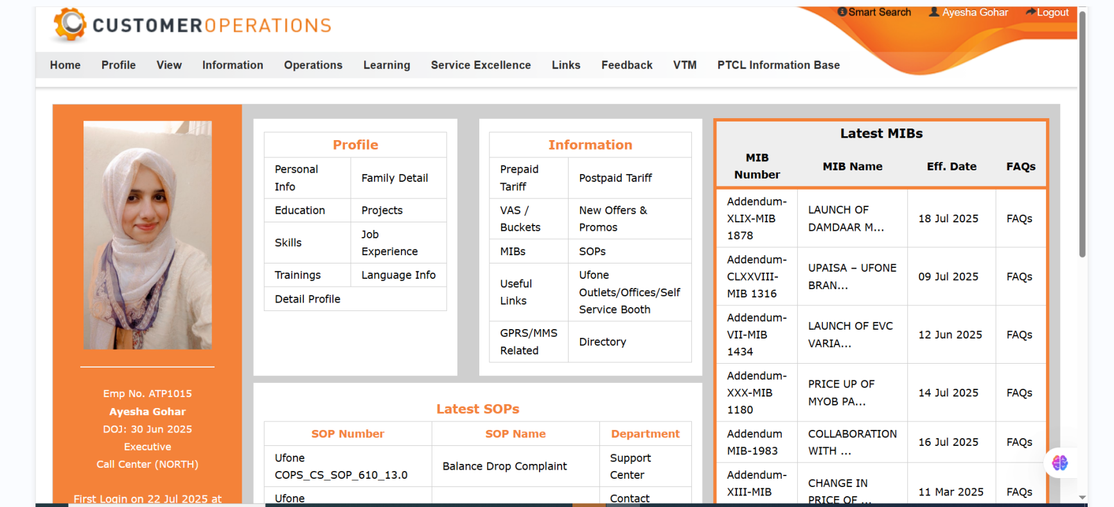Click the Emp No. ATP1015 text

click(x=148, y=393)
